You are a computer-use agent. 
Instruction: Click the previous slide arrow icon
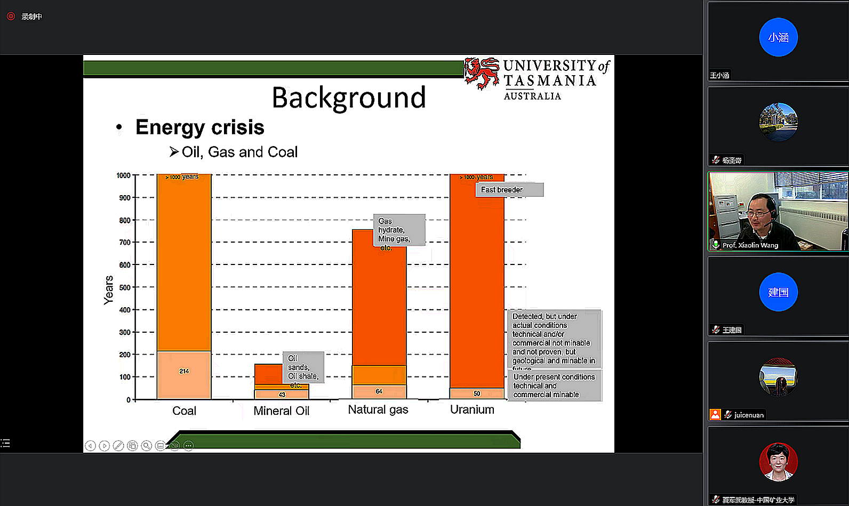tap(90, 446)
